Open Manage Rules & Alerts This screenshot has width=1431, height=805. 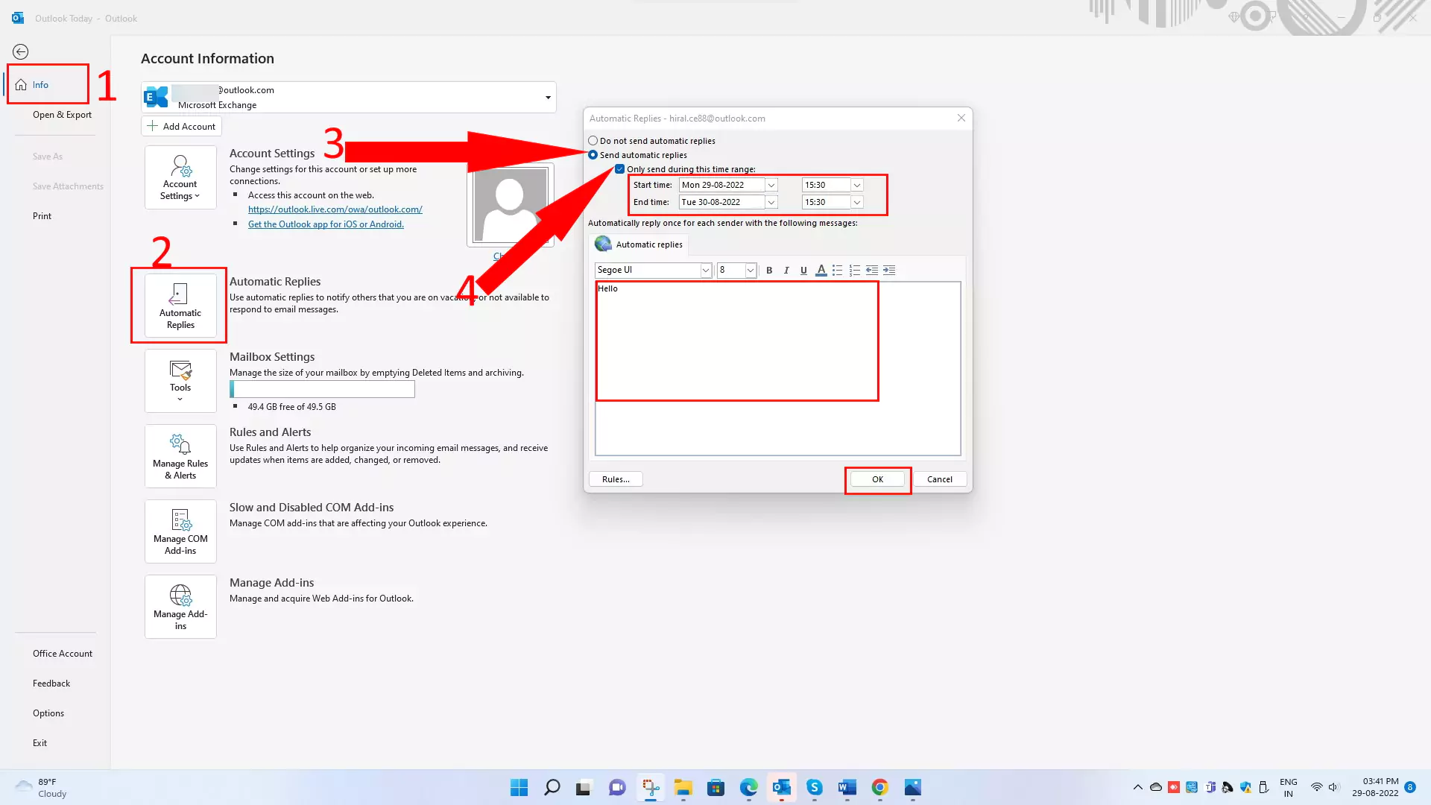(180, 456)
